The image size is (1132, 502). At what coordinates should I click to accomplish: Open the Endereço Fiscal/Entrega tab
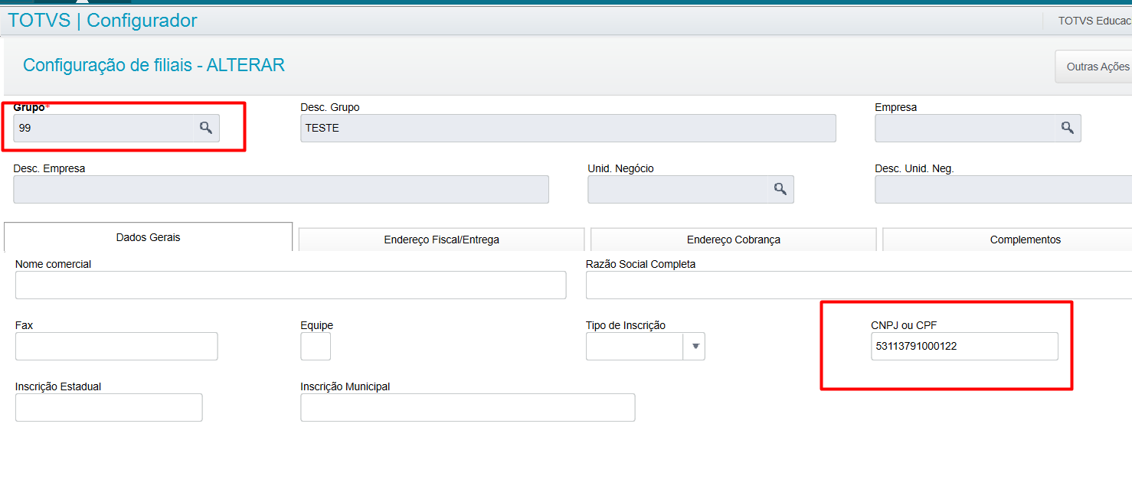441,240
